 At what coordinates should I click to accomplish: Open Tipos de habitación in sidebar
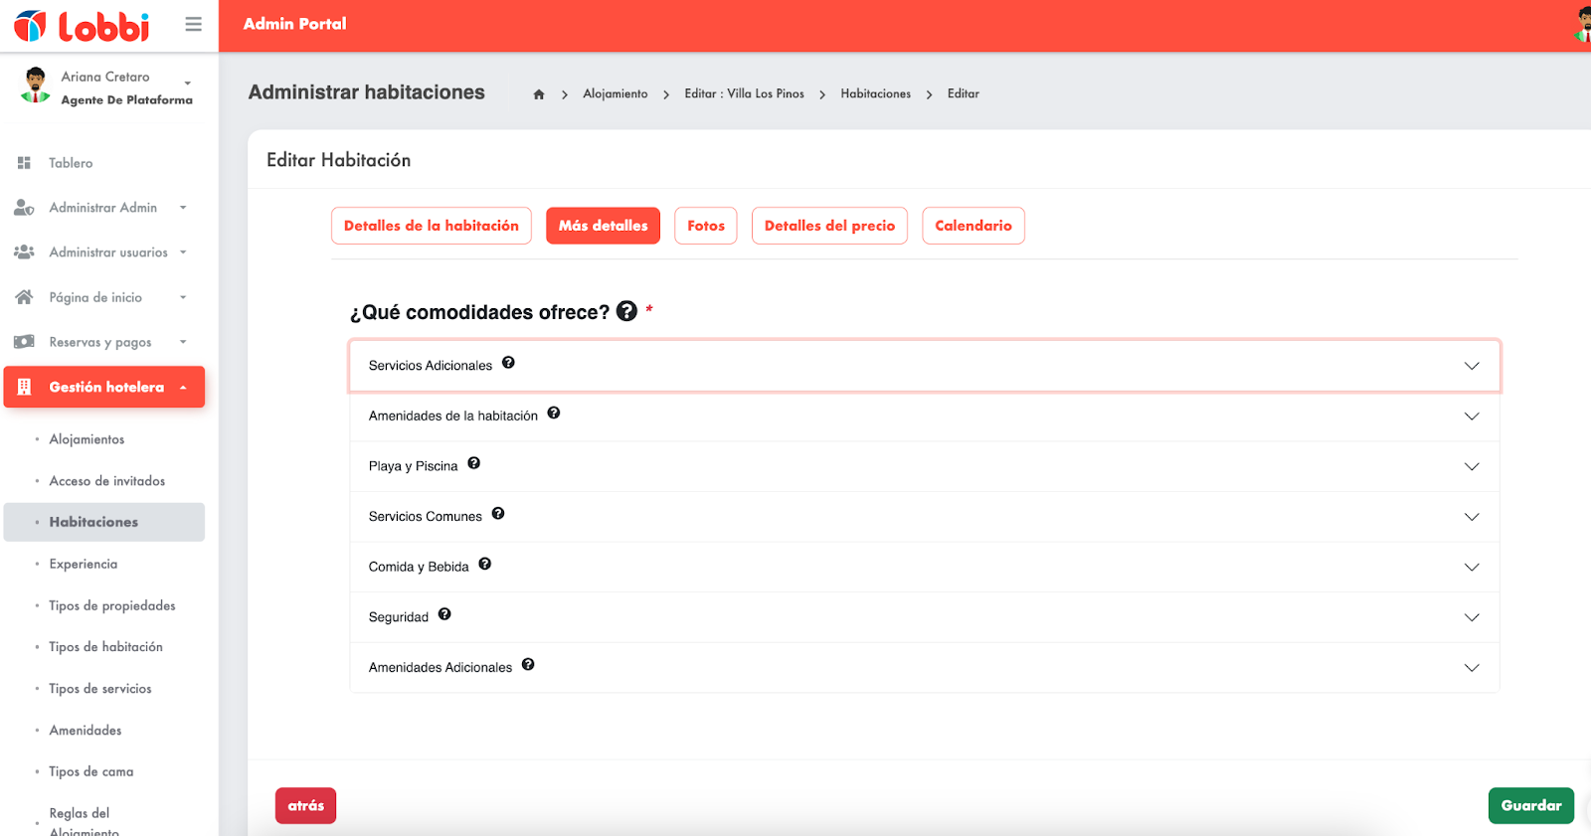[105, 647]
